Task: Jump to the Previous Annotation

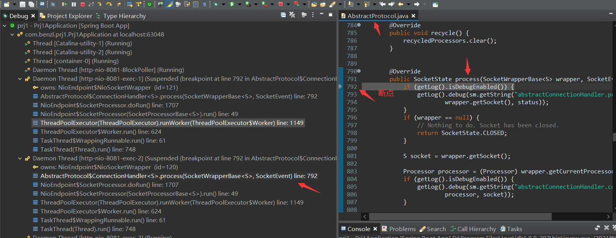Action: (x=366, y=4)
